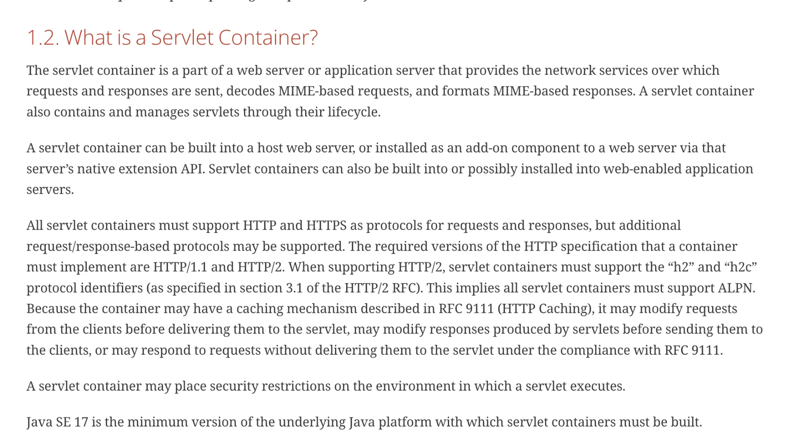Click the paragraph starting 'The servlet container is'
This screenshot has width=794, height=436.
click(372, 91)
